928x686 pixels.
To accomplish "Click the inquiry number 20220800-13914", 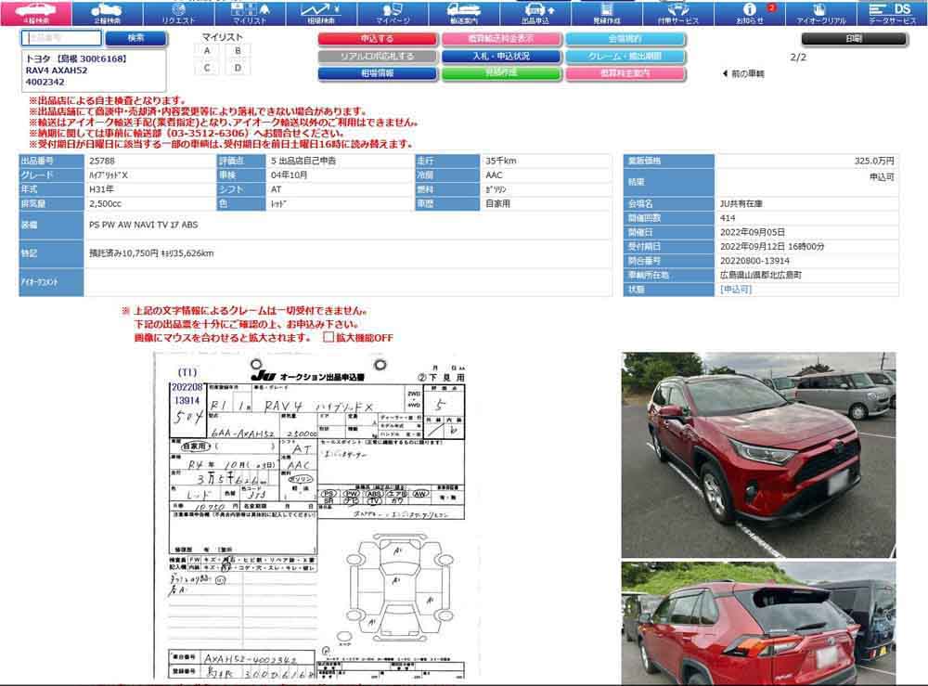I will tap(754, 261).
